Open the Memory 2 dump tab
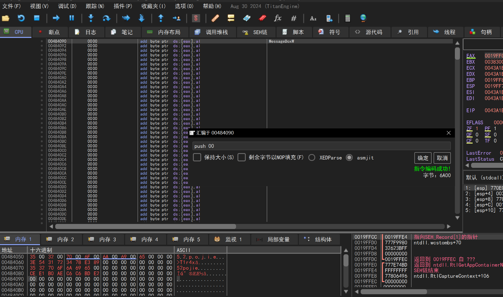 pos(61,239)
